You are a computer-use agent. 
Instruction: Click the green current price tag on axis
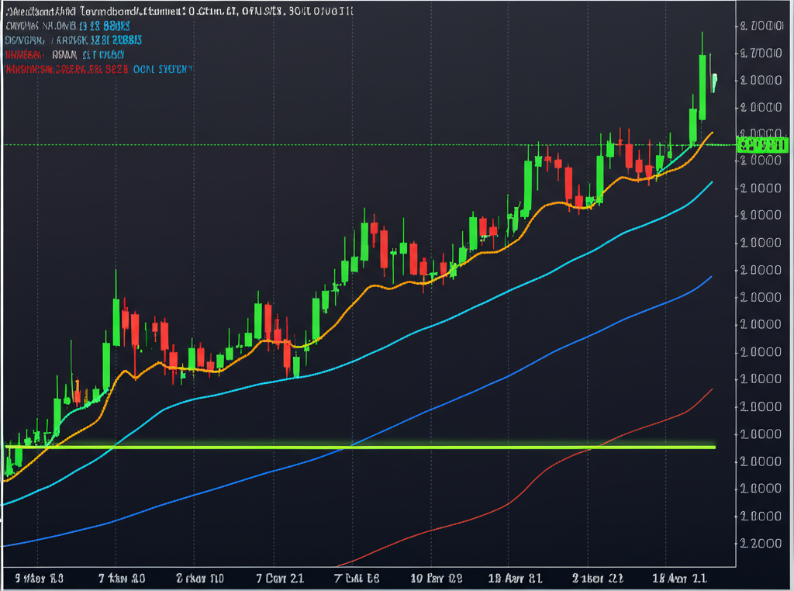click(x=763, y=145)
